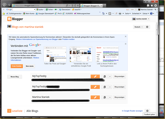Open the Zufallsgenerator bookmark
165x119 pixels.
(14, 14)
